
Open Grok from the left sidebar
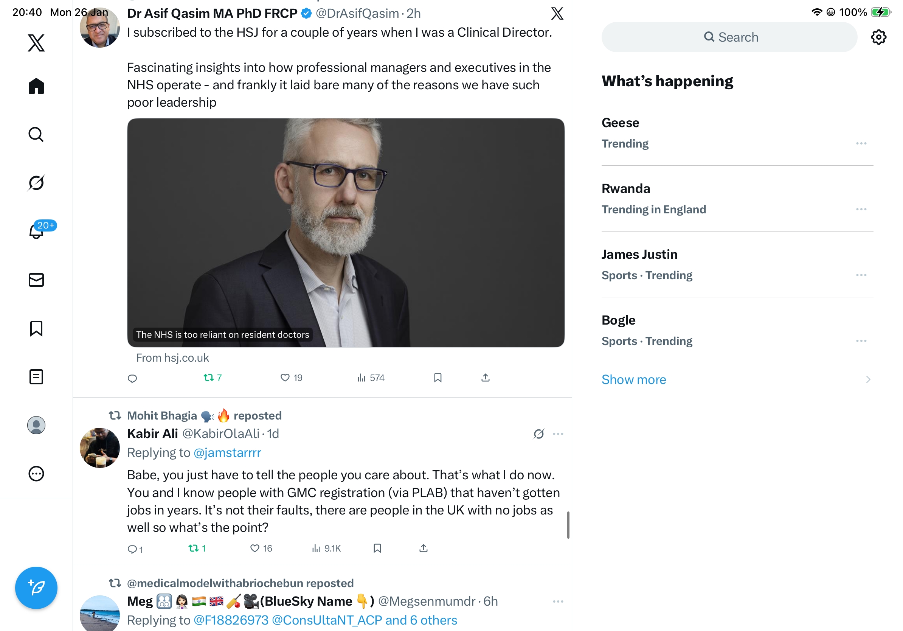[x=36, y=183]
